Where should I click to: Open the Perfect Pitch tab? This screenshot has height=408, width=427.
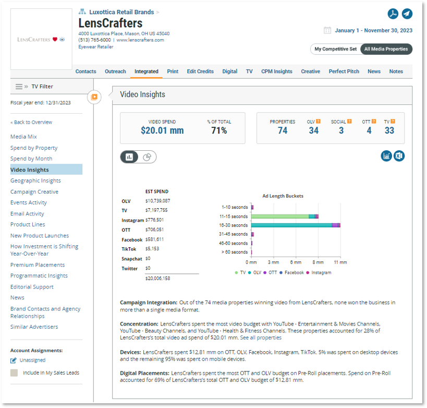point(344,71)
